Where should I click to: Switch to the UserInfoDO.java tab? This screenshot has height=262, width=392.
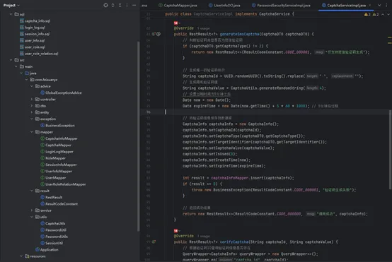(224, 5)
